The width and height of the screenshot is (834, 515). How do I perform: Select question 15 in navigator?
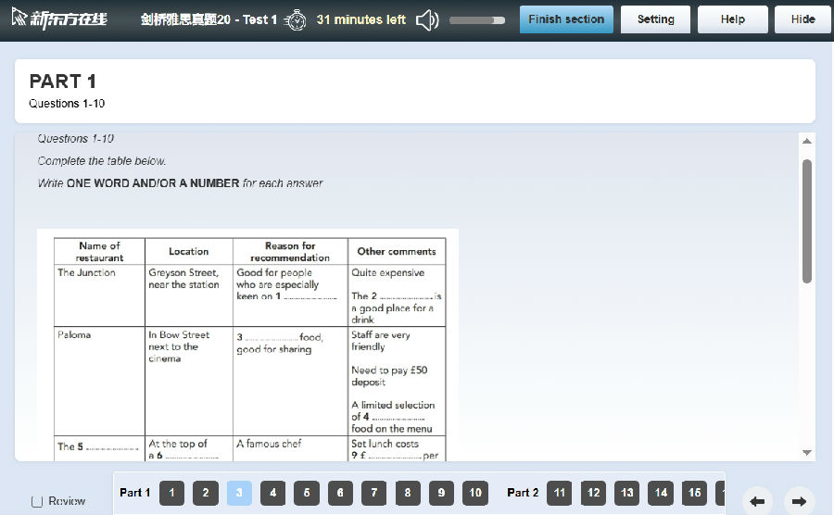click(x=694, y=493)
